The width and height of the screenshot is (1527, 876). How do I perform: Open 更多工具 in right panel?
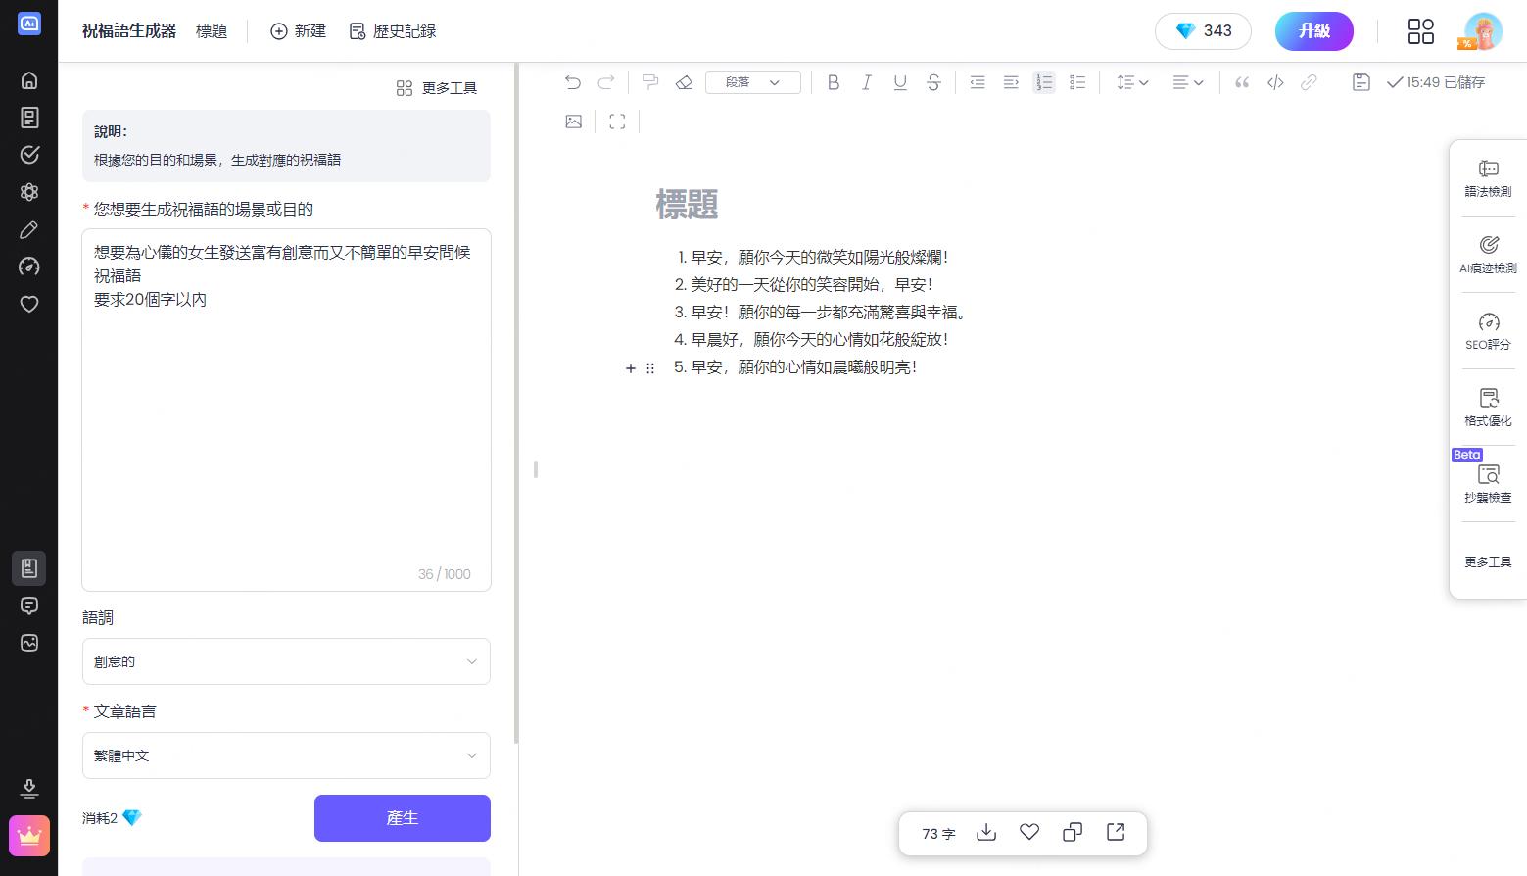pos(1488,561)
